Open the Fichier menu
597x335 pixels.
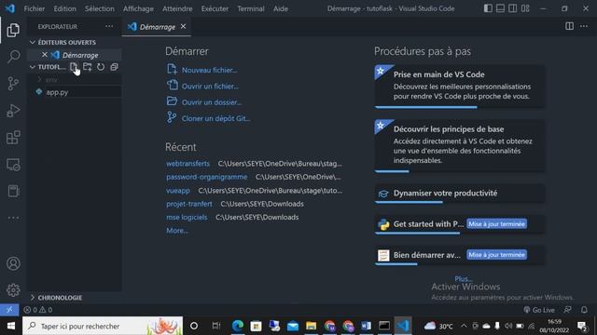pyautogui.click(x=34, y=8)
